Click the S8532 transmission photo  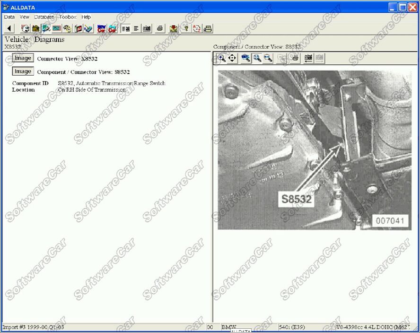[x=314, y=150]
